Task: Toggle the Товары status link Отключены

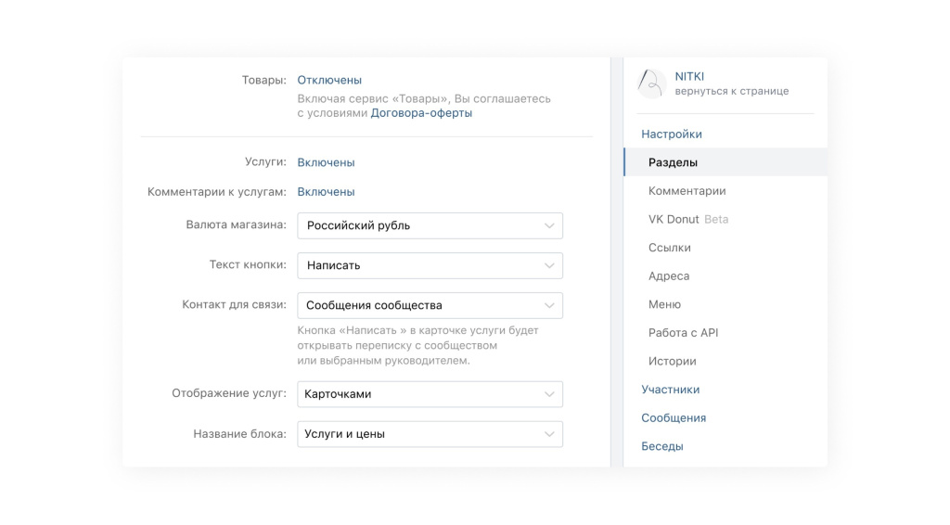Action: (x=329, y=81)
